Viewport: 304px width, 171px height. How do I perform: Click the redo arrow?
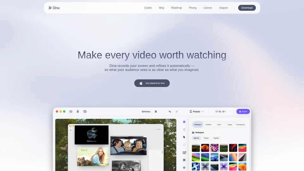click(x=177, y=111)
